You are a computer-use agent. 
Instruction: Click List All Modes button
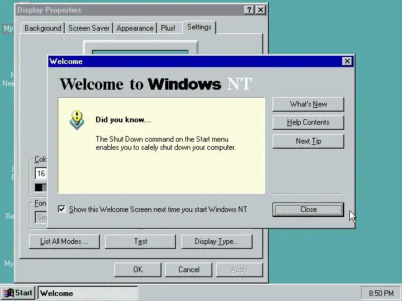pos(64,241)
